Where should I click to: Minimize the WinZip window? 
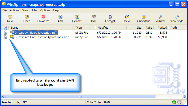click(x=171, y=4)
